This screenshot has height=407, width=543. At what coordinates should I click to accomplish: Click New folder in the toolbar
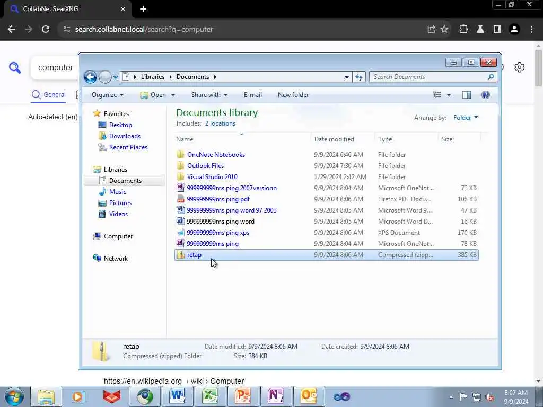(x=293, y=95)
